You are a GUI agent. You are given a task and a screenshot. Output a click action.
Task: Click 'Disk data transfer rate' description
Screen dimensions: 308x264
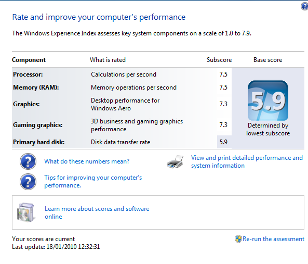pos(120,142)
